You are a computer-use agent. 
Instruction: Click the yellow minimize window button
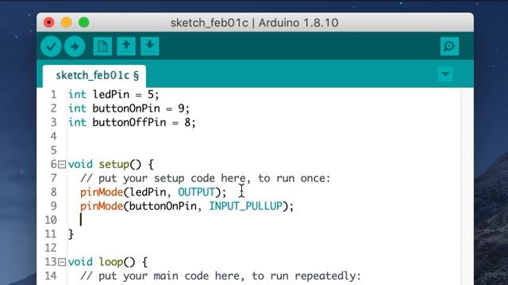[x=67, y=23]
